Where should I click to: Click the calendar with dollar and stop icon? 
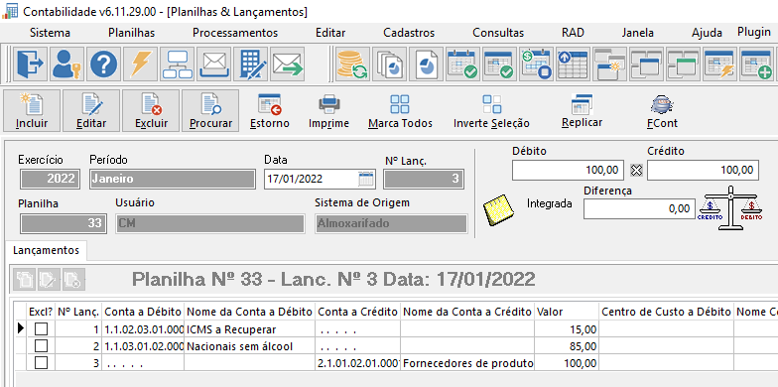tap(536, 64)
